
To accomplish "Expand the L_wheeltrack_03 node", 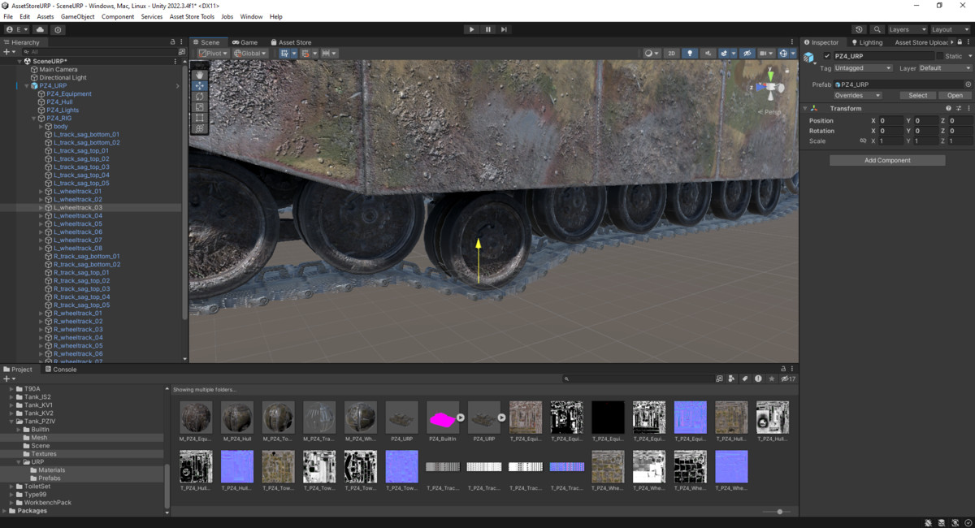I will (41, 207).
